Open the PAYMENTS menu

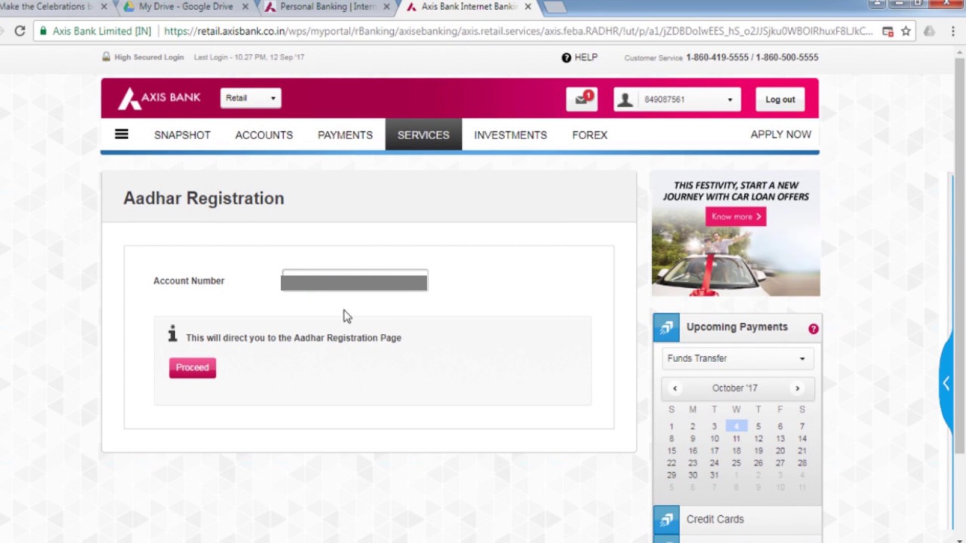tap(345, 135)
